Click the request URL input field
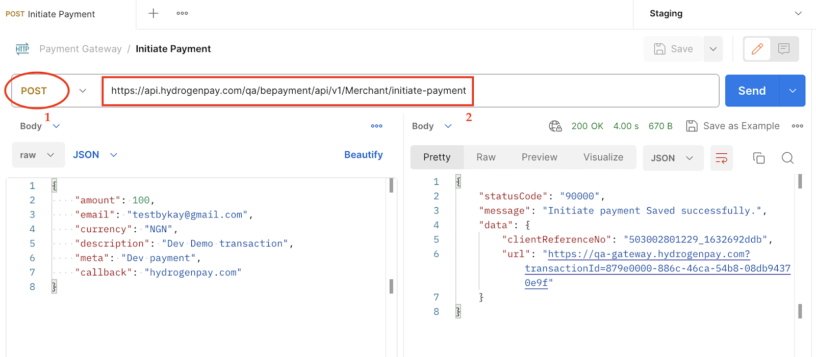816x357 pixels. click(x=410, y=91)
